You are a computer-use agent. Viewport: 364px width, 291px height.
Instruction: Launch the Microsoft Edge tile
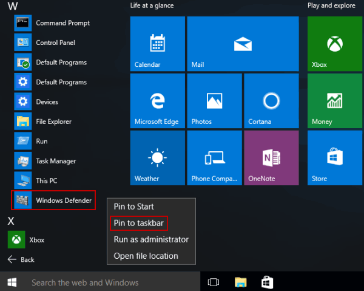click(x=158, y=101)
